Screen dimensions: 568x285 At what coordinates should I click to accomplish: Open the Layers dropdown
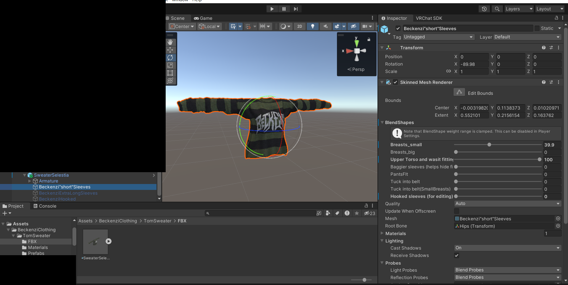(519, 9)
